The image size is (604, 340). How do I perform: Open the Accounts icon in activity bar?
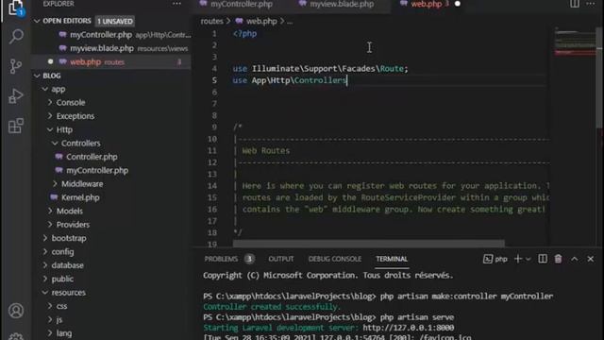pos(16,311)
